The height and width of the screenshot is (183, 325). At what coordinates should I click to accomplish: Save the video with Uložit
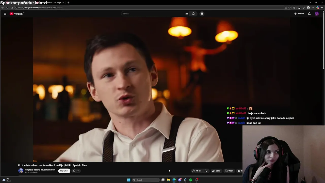(229, 171)
